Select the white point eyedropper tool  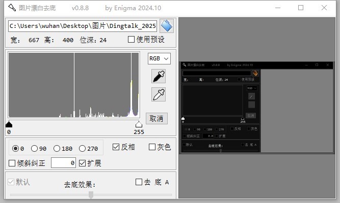pos(159,94)
